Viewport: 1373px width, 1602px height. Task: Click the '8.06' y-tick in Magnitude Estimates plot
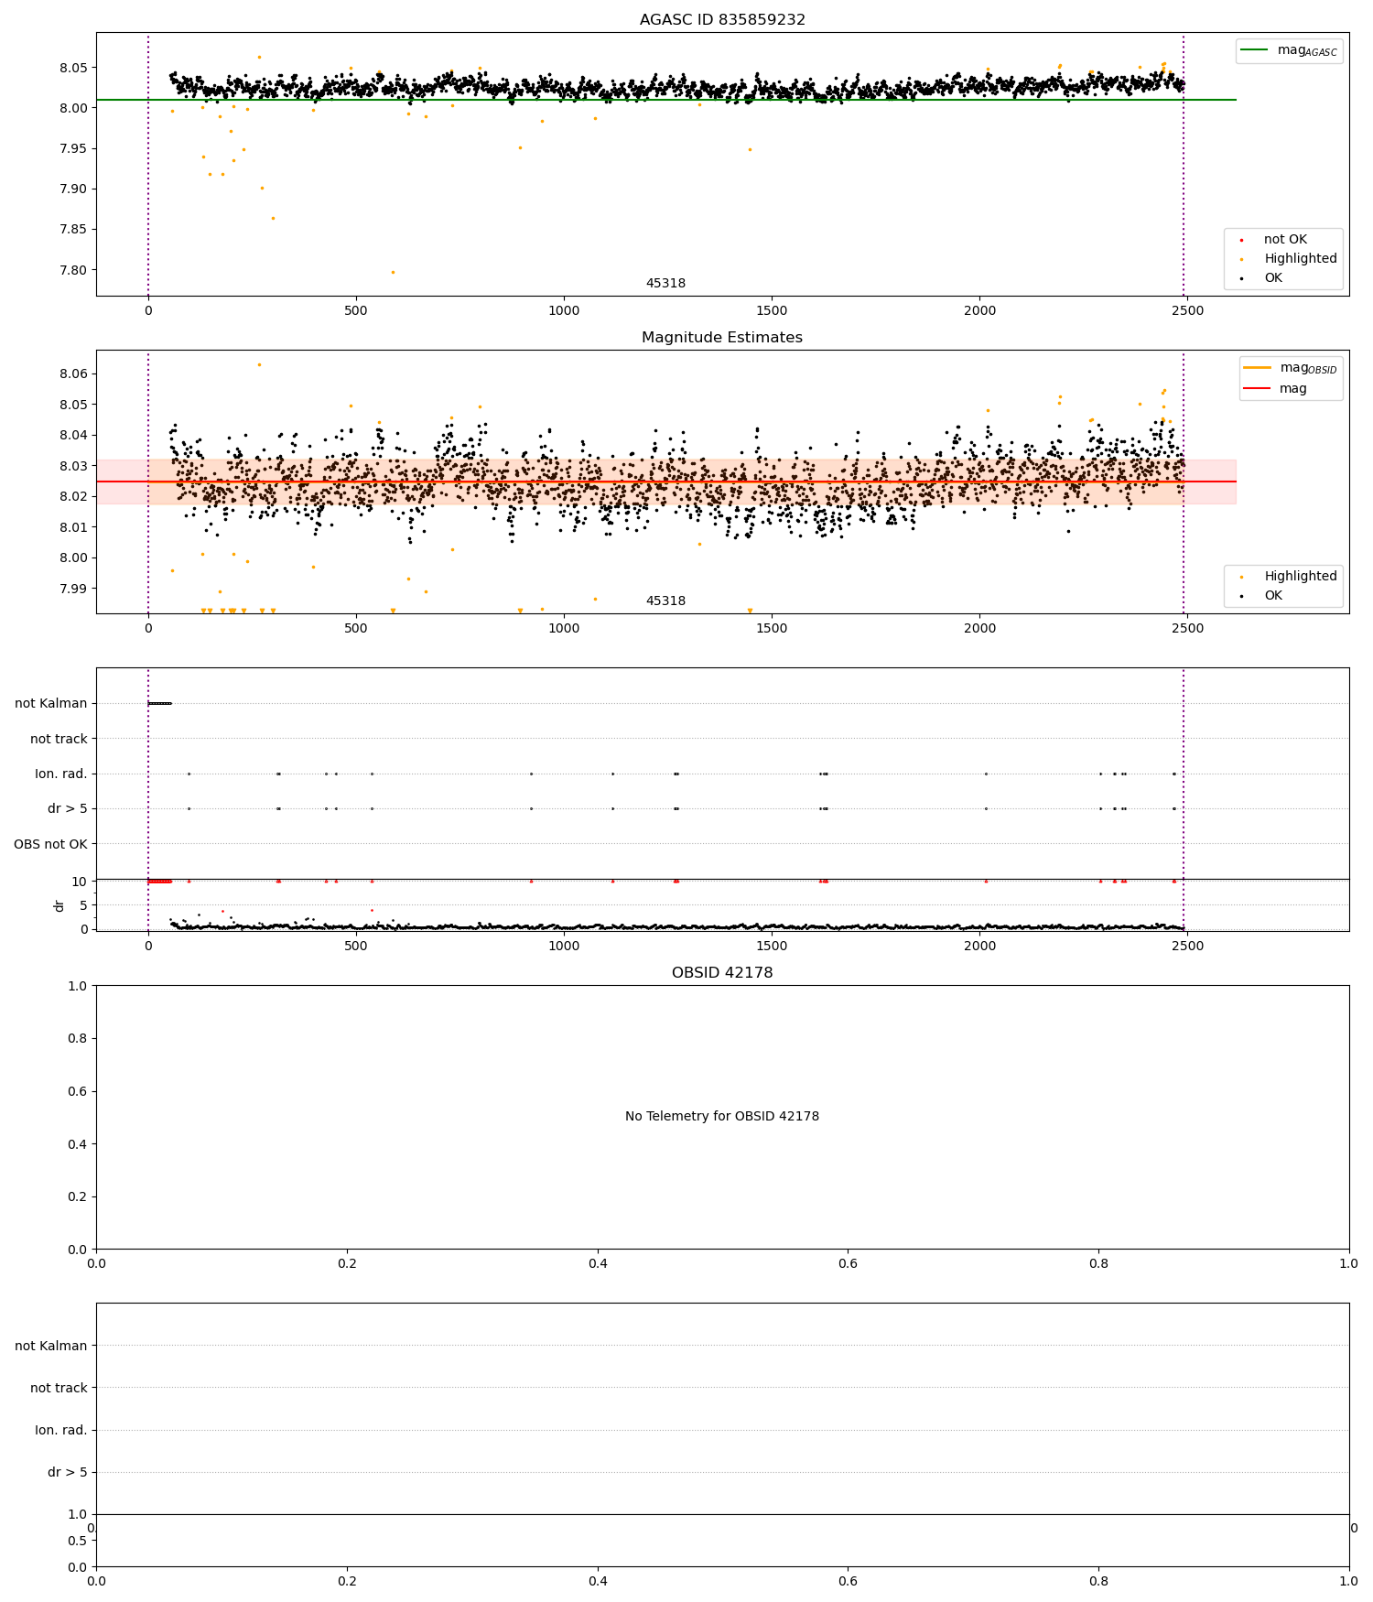pos(74,373)
